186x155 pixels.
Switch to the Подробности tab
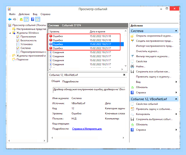pyautogui.click(x=70, y=81)
